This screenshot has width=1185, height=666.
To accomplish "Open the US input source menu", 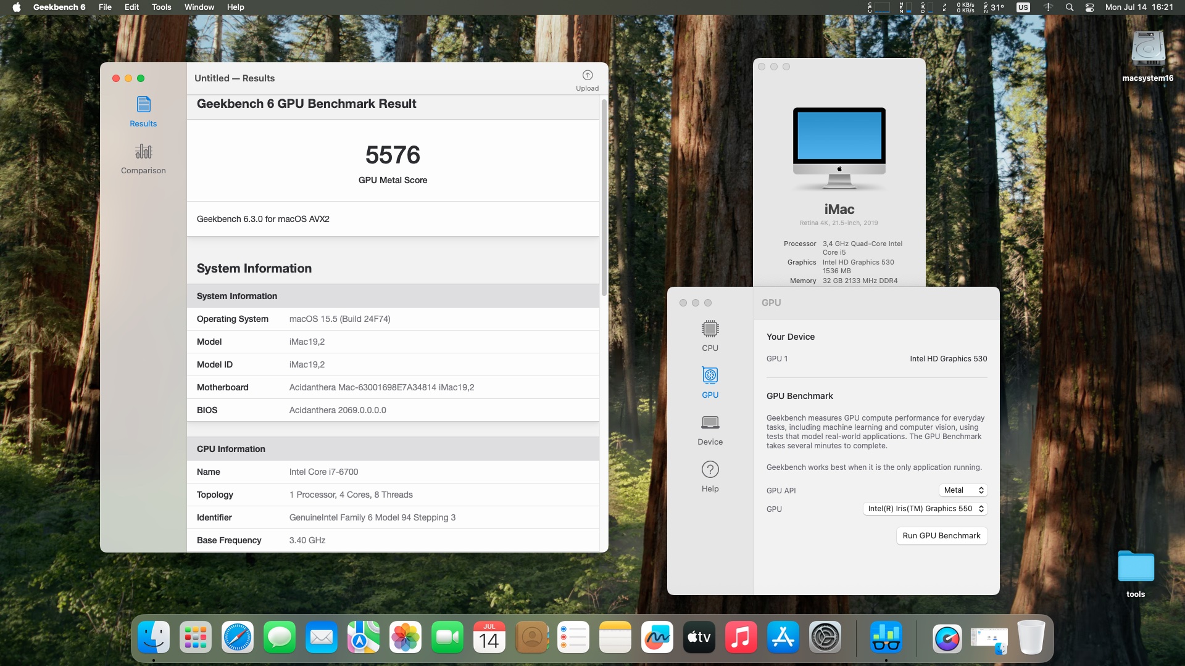I will tap(1023, 7).
